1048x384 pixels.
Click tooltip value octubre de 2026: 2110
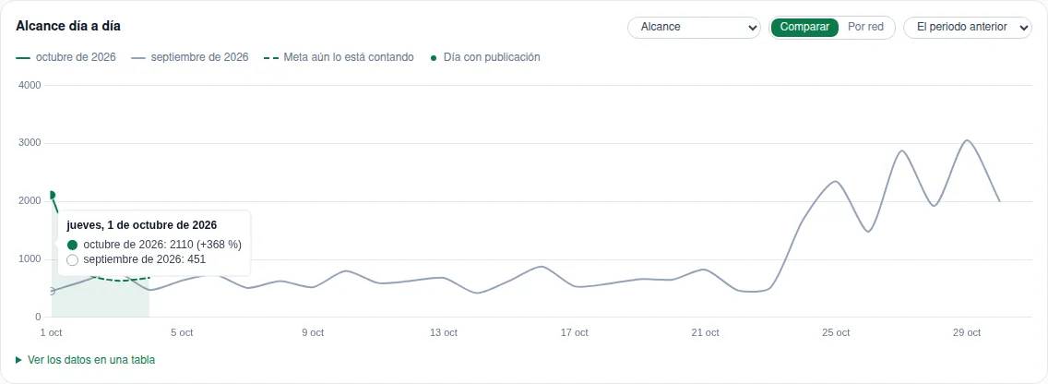pos(162,245)
